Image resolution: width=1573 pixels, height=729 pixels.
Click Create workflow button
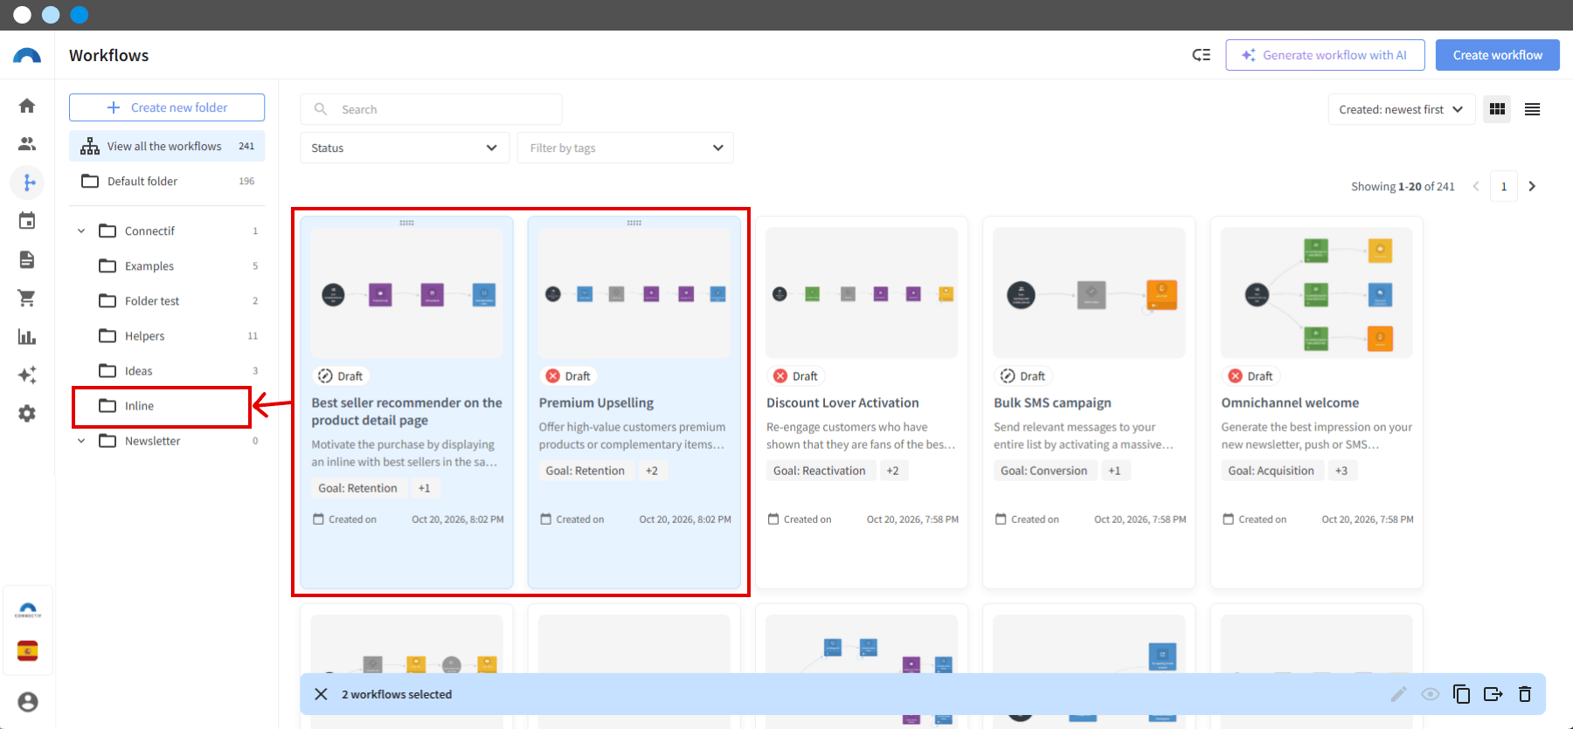[1498, 55]
